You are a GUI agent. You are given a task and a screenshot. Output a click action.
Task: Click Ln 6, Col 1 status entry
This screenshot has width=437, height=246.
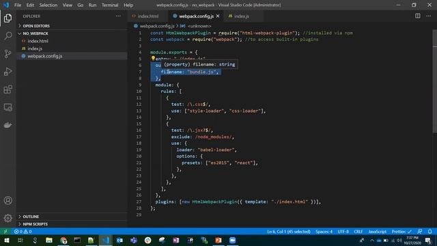click(289, 232)
